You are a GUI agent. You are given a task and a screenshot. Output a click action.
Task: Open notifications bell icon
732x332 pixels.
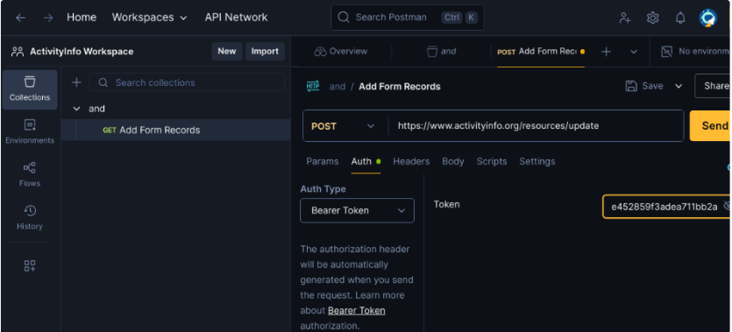pyautogui.click(x=680, y=18)
